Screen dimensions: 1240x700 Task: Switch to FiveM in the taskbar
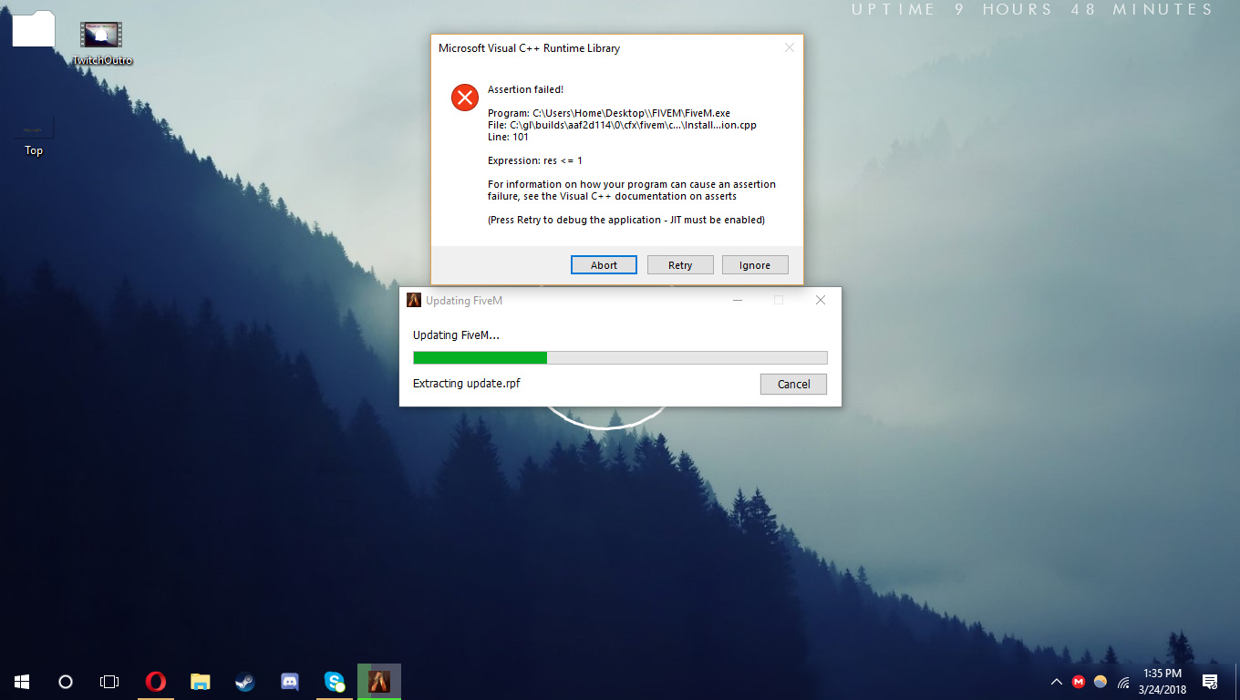(379, 681)
